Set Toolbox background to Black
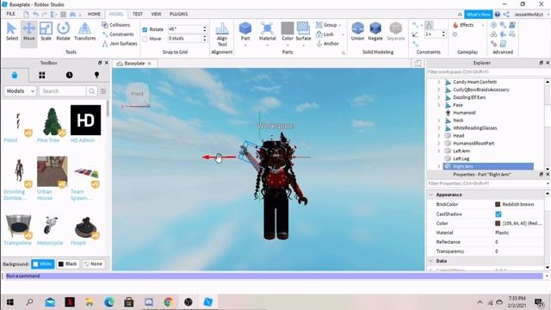551x310 pixels. (67, 264)
